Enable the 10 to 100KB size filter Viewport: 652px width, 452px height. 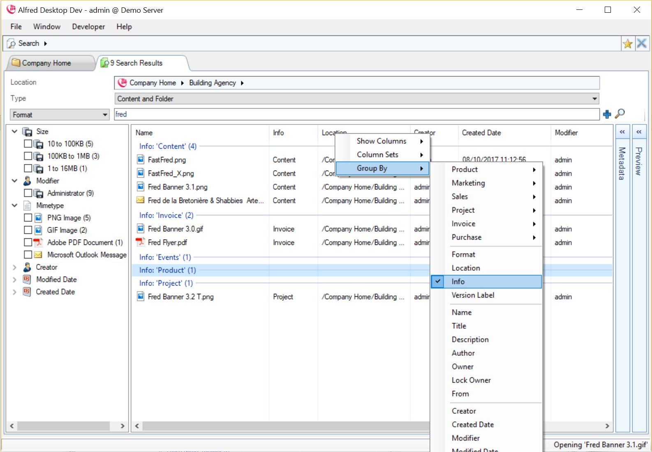coord(28,144)
